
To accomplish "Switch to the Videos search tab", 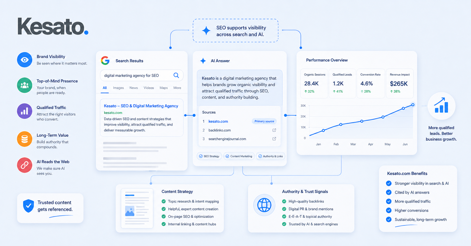I will 149,88.
